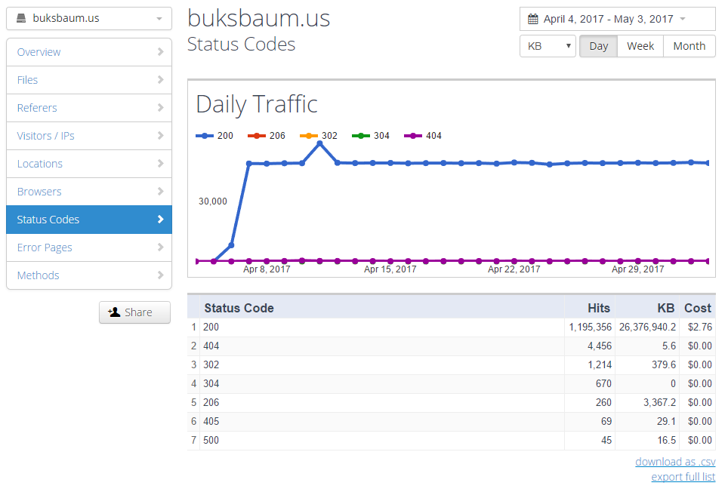Toggle the 200 series in chart legend
Image resolution: width=728 pixels, height=495 pixels.
coord(215,136)
